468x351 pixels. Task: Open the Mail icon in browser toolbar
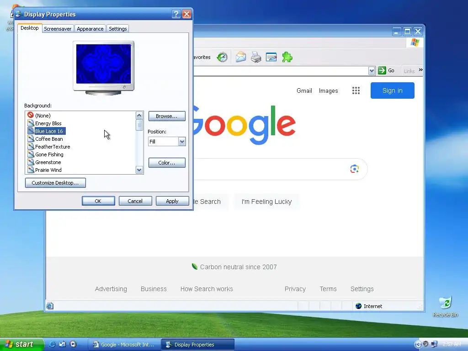(x=240, y=57)
